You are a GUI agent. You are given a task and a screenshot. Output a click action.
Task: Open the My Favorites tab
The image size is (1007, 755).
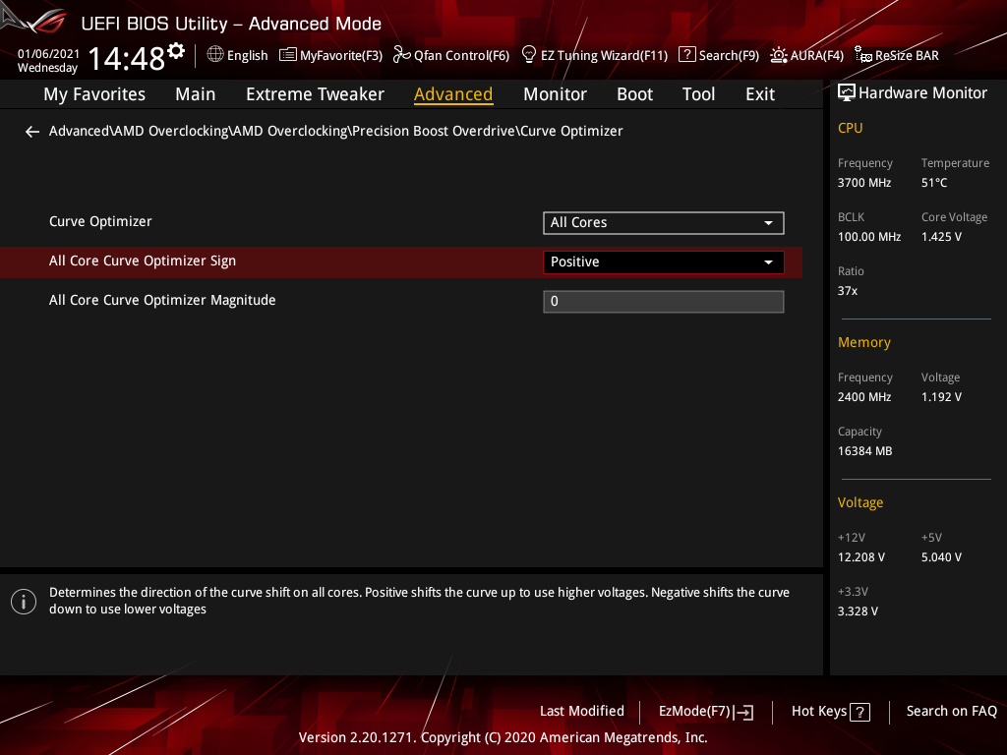[94, 94]
